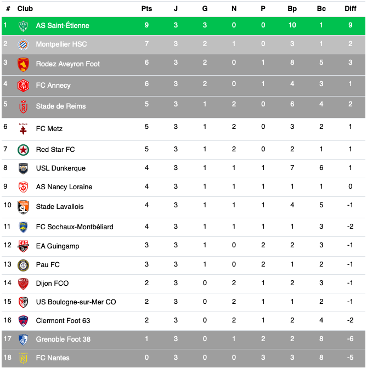
Task: Select the Red Star FC star emblem
Action: click(x=23, y=150)
